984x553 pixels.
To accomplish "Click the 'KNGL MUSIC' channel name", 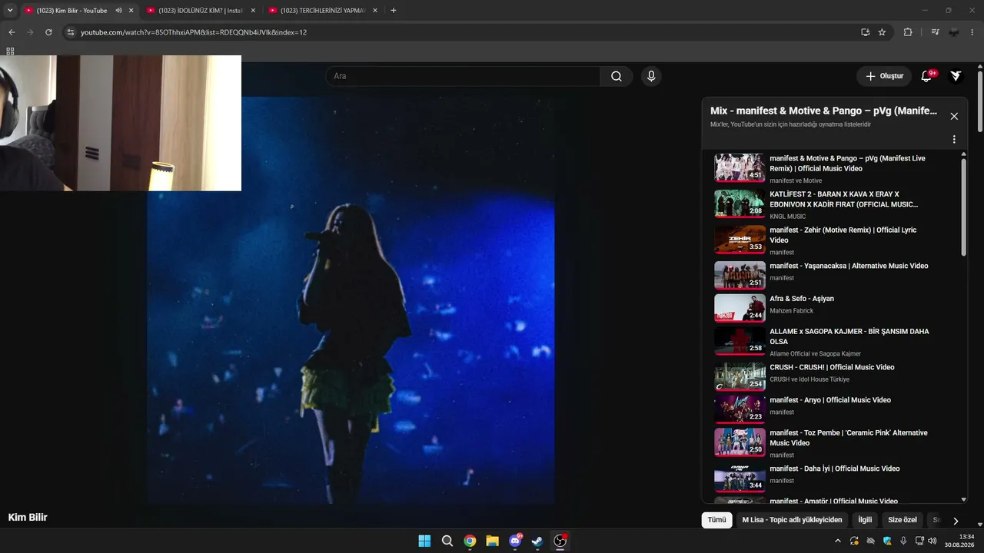I will (x=788, y=217).
